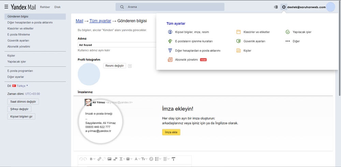The width and height of the screenshot is (341, 167).
Task: Click the settings gear icon
Action: pyautogui.click(x=284, y=7)
